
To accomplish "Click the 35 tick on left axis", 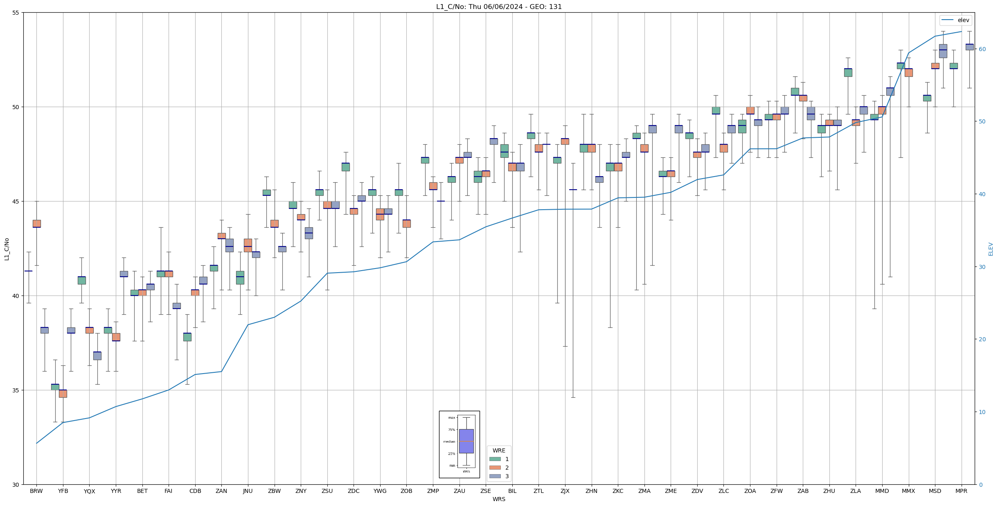I will (x=17, y=390).
